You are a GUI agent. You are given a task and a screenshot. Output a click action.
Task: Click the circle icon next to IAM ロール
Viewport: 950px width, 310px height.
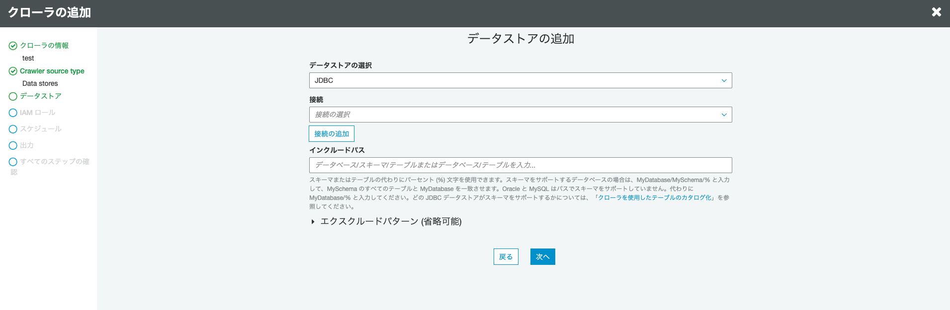coord(13,113)
